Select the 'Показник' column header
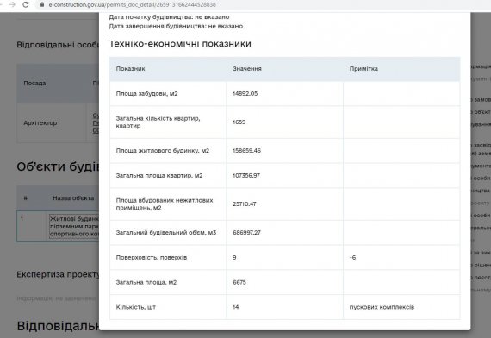The image size is (491, 338). (x=130, y=69)
